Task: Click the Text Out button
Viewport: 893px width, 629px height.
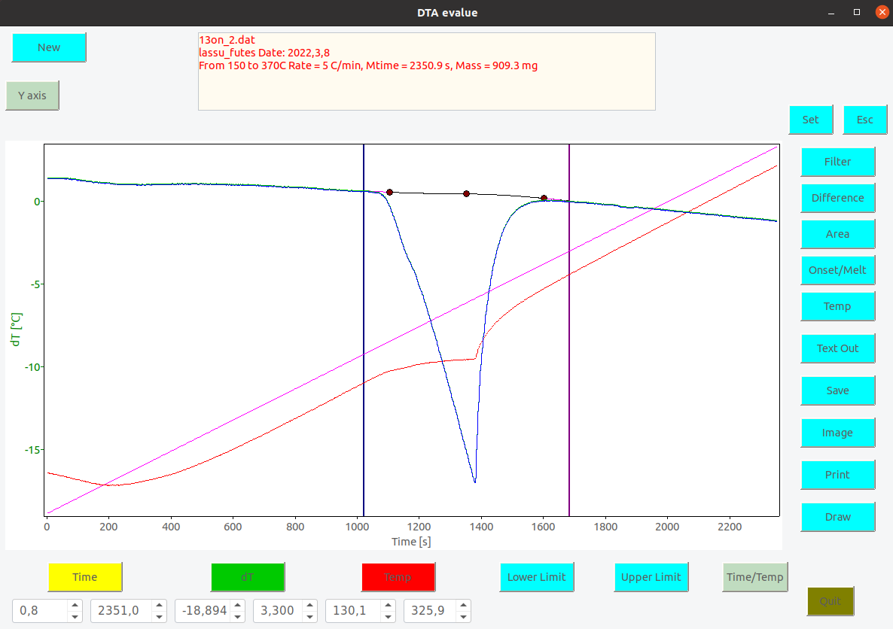Action: 837,348
